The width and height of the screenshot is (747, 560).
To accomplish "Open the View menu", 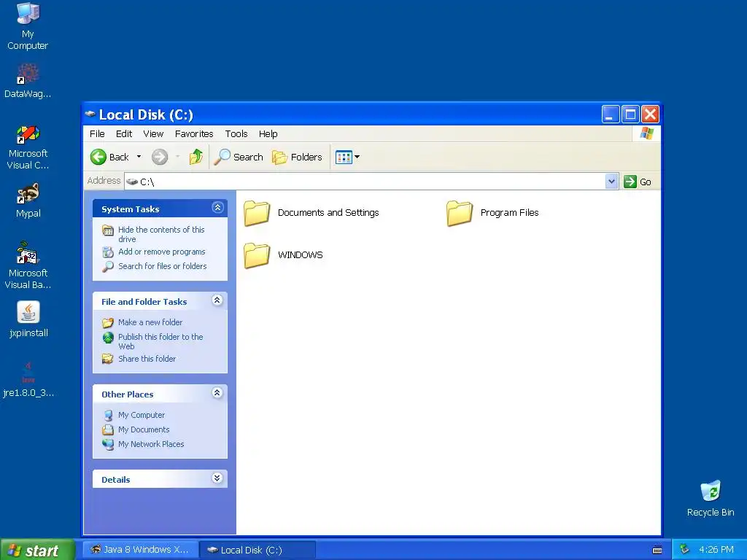I will pyautogui.click(x=153, y=134).
